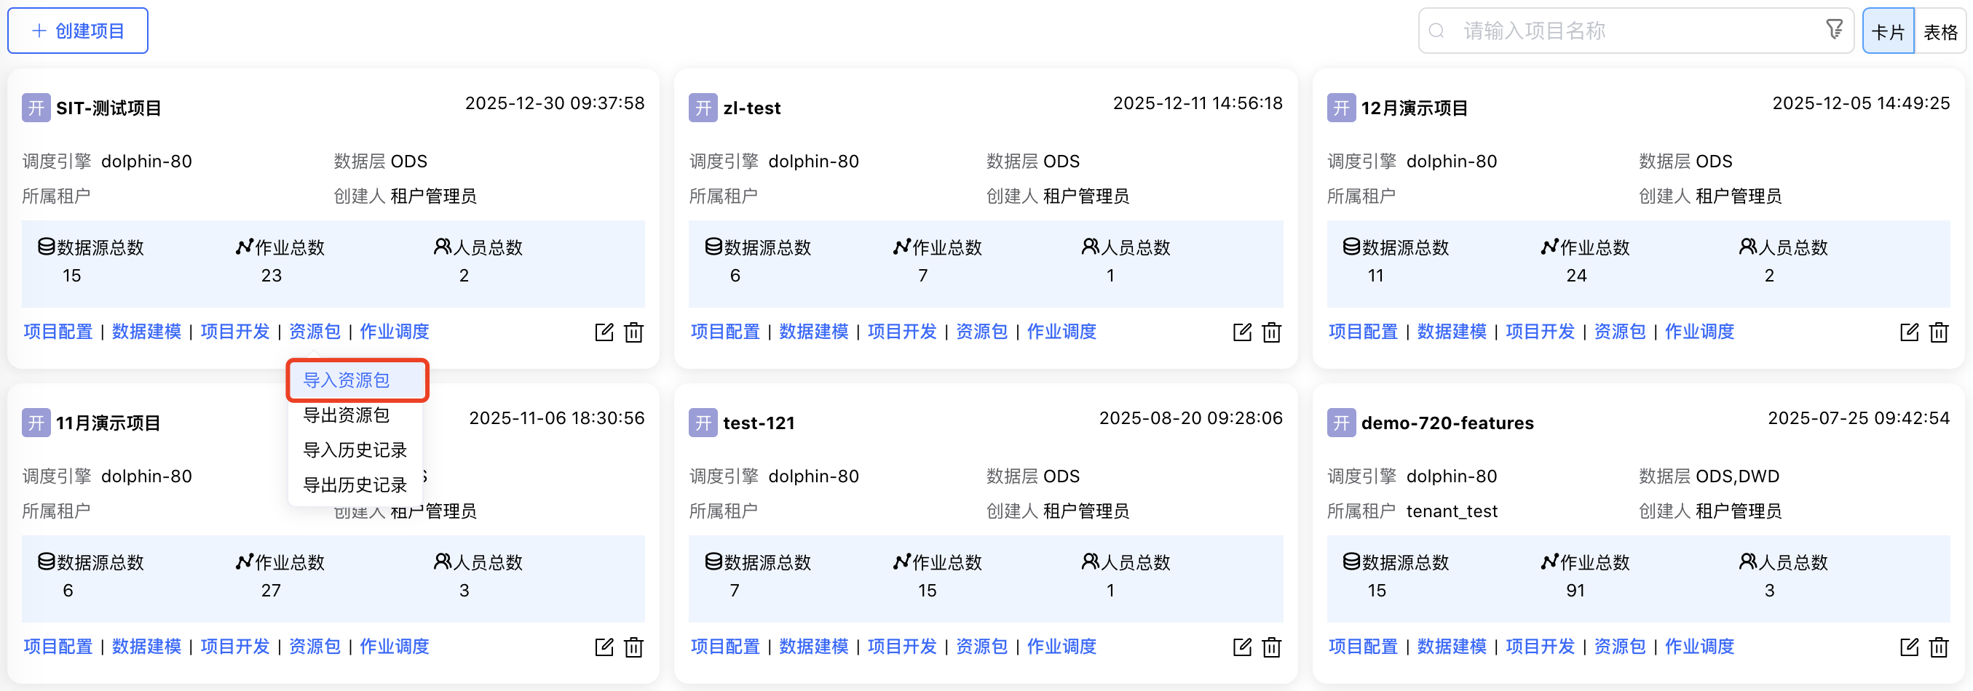Click delete trash icon on SIT-测试项目 card
1973x691 pixels.
[633, 332]
